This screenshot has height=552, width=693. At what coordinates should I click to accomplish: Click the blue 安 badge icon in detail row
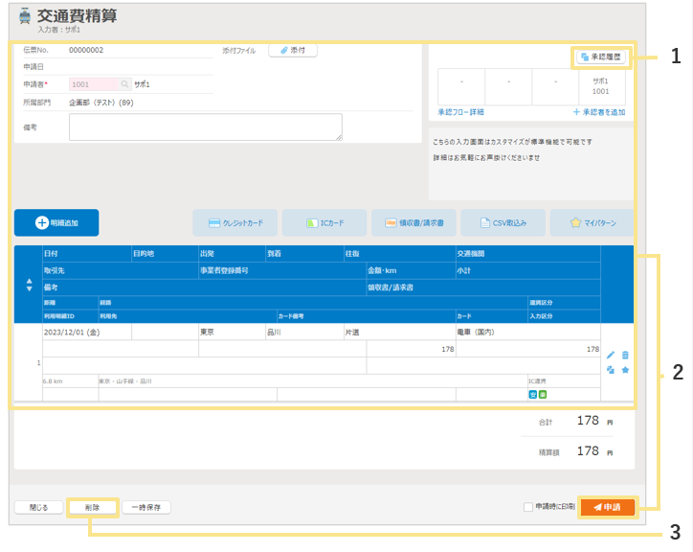coord(532,394)
